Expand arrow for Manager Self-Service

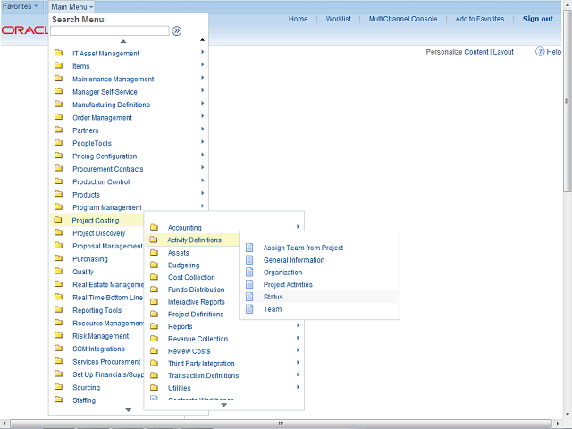[x=203, y=90]
